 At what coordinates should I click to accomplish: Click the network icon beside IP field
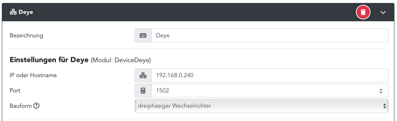[x=143, y=75]
